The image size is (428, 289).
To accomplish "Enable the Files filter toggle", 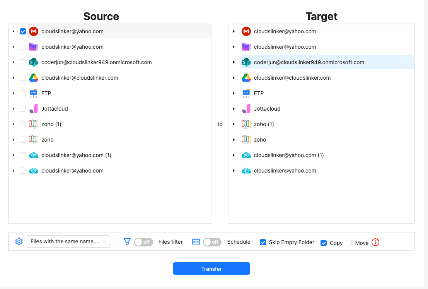I will click(x=143, y=242).
